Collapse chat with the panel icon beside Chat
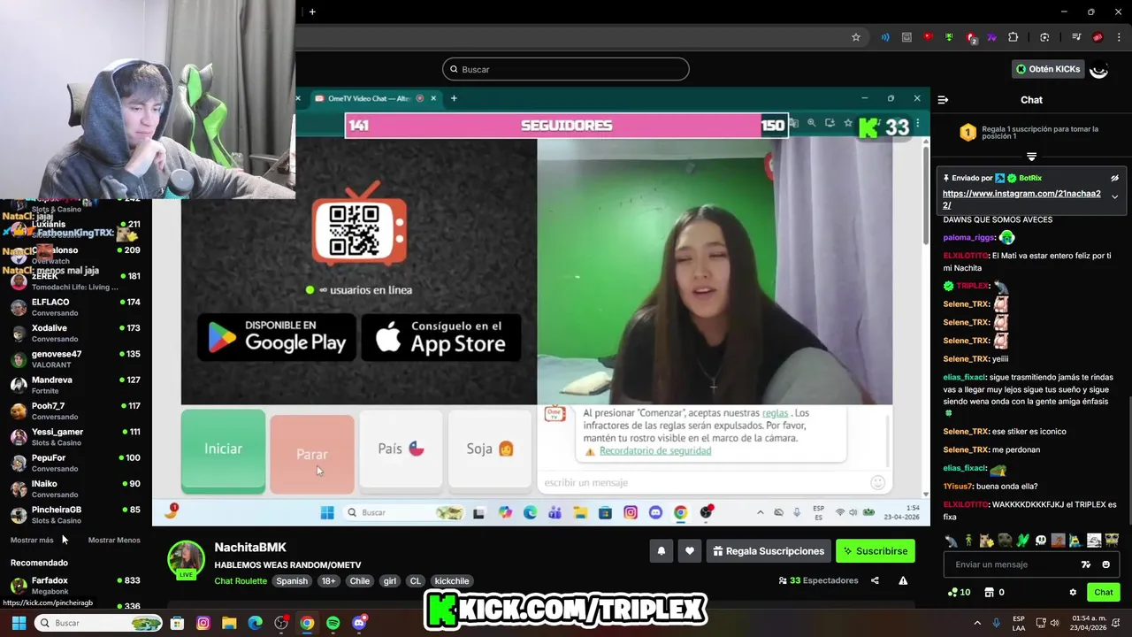The width and height of the screenshot is (1132, 637). tap(943, 100)
